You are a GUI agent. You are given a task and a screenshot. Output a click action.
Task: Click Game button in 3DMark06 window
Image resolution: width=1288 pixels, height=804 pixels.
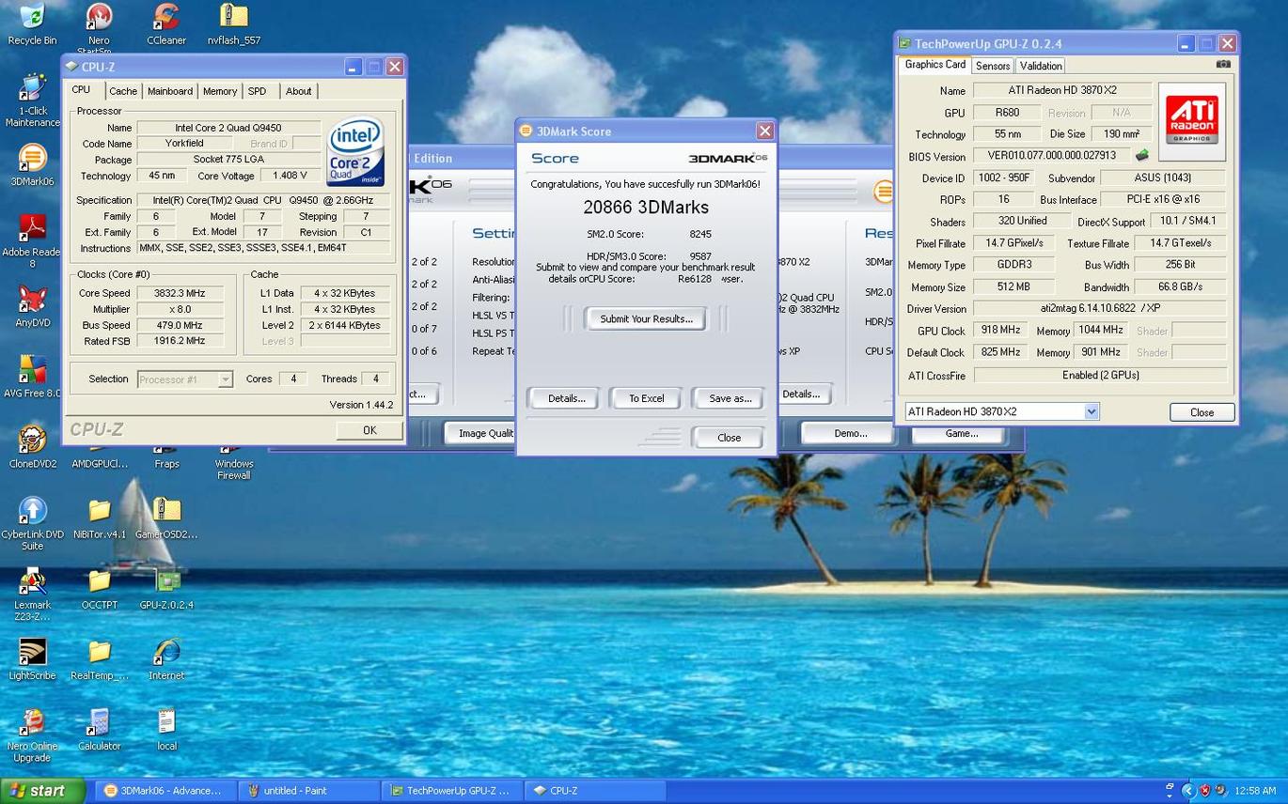tap(961, 433)
